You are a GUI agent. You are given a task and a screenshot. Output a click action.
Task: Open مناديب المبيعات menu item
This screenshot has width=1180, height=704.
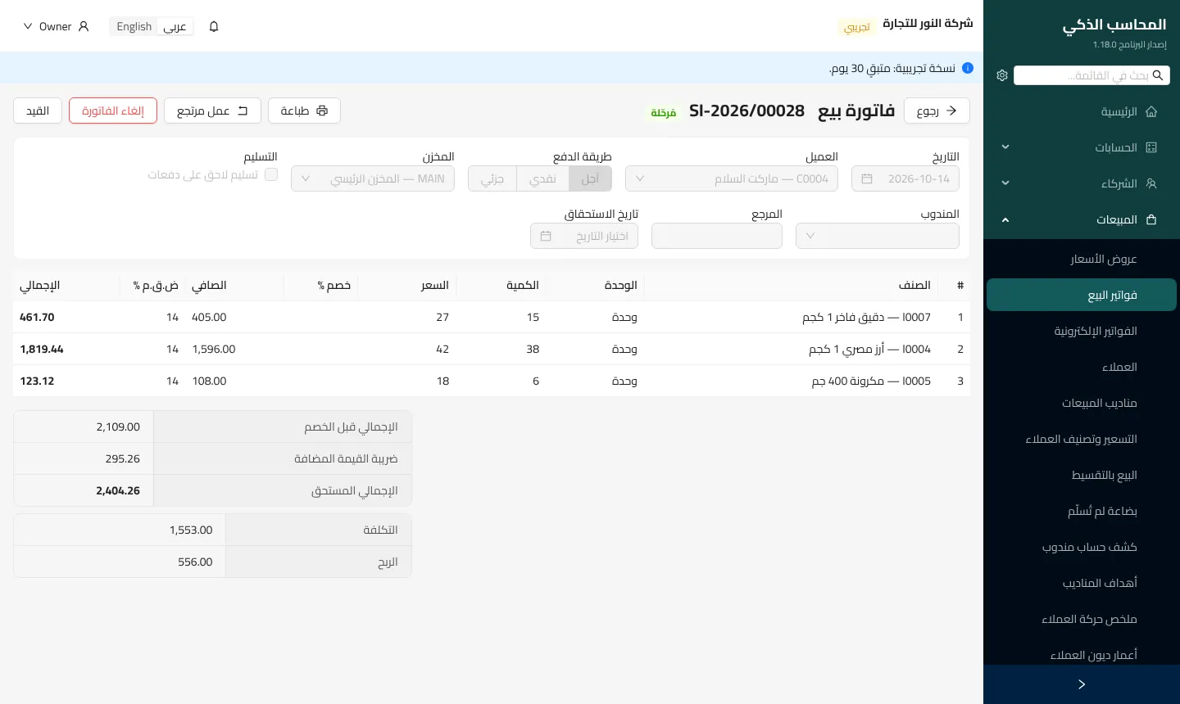1082,403
